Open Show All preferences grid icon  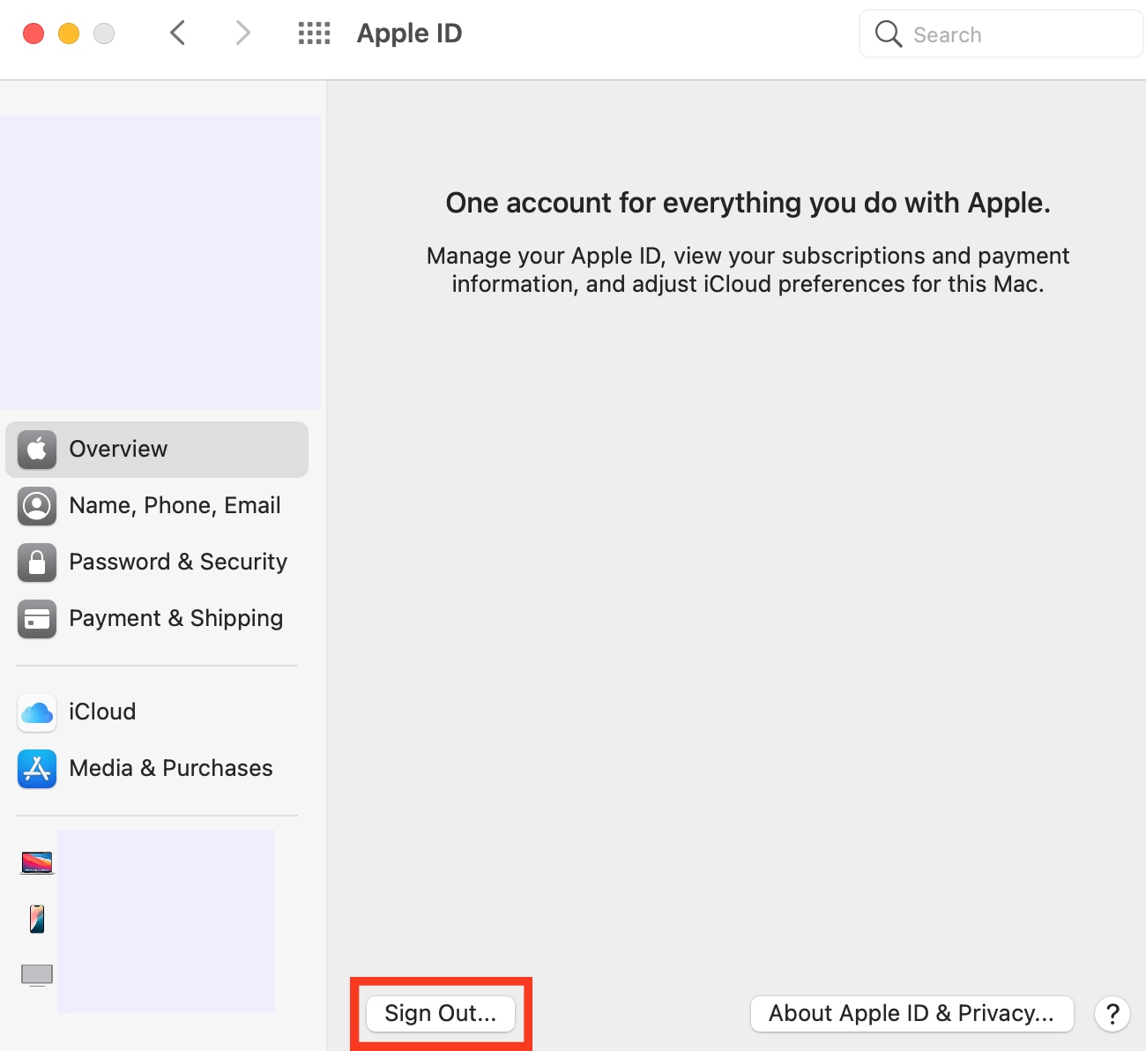313,33
